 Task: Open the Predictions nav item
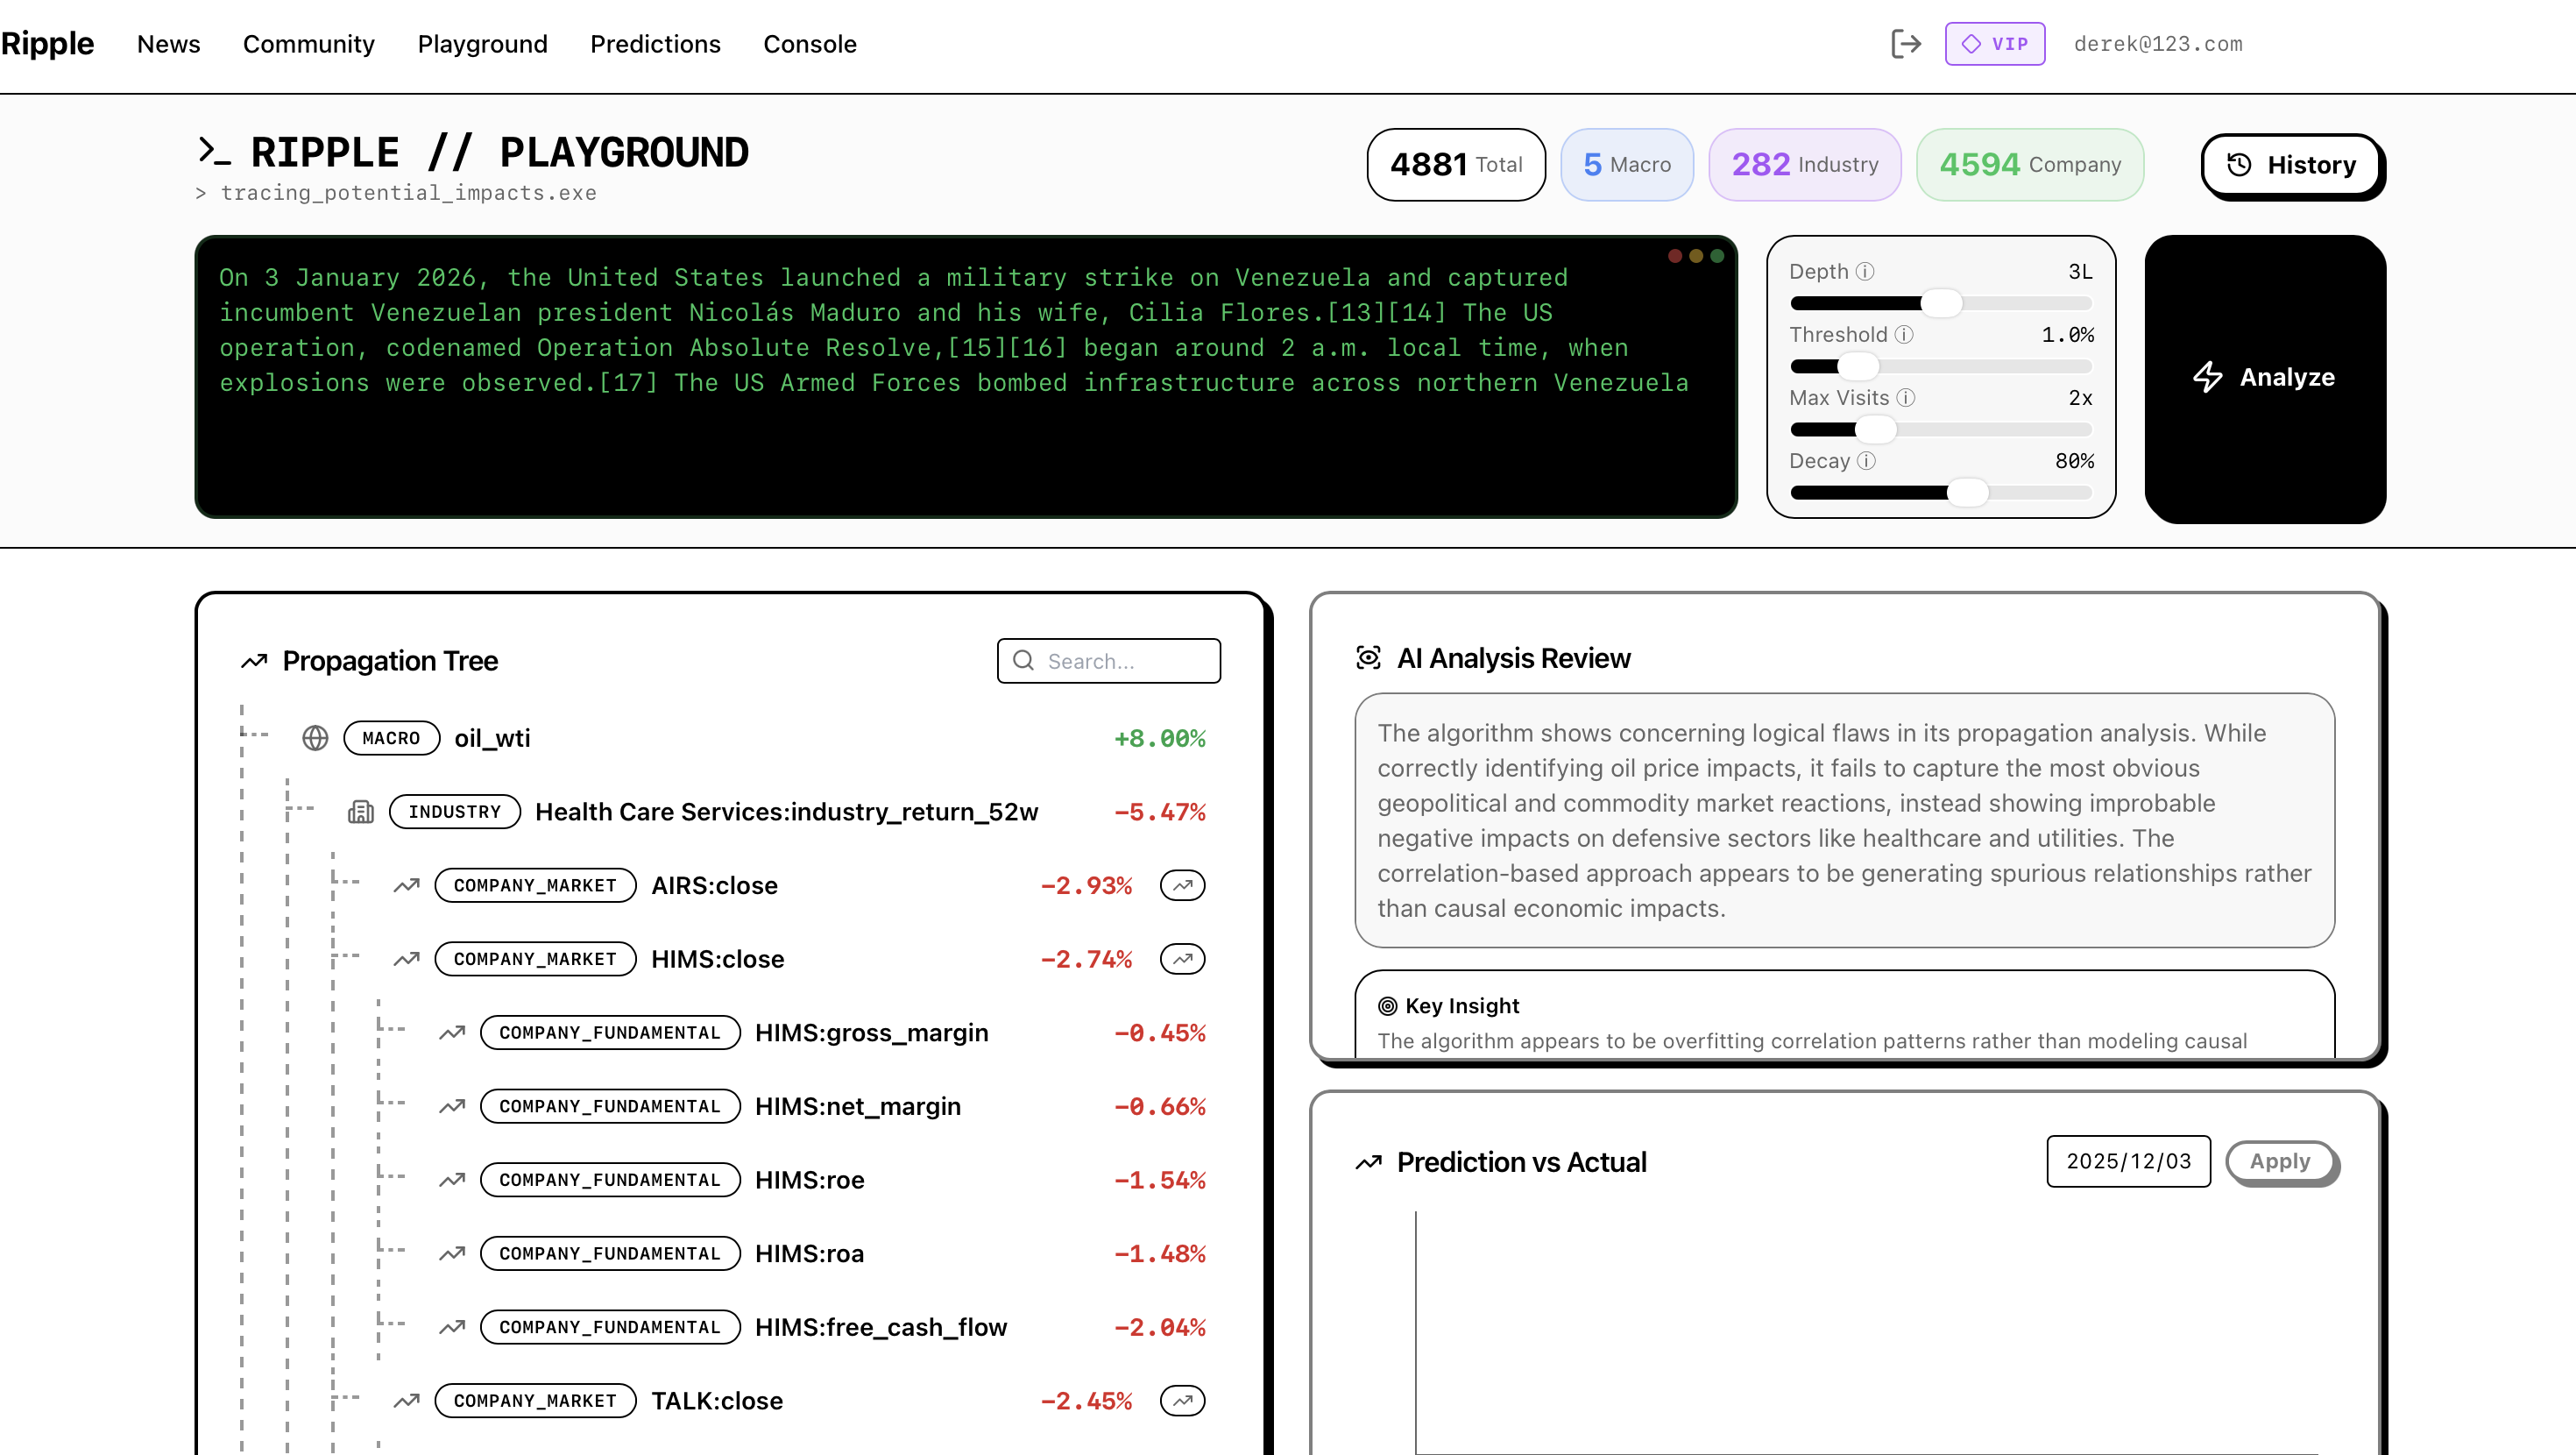click(655, 44)
